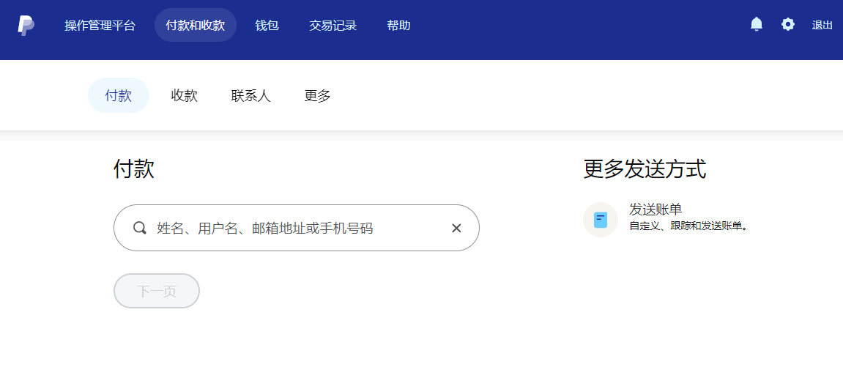Screen dimensions: 843x367
Task: Click the 更多发送方式 heading
Action: tap(645, 169)
